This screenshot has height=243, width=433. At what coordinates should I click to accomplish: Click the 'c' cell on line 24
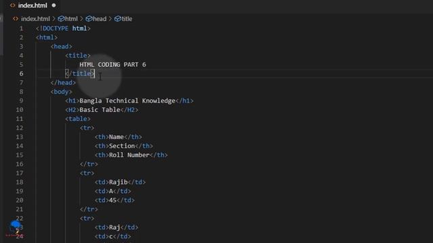coord(111,236)
